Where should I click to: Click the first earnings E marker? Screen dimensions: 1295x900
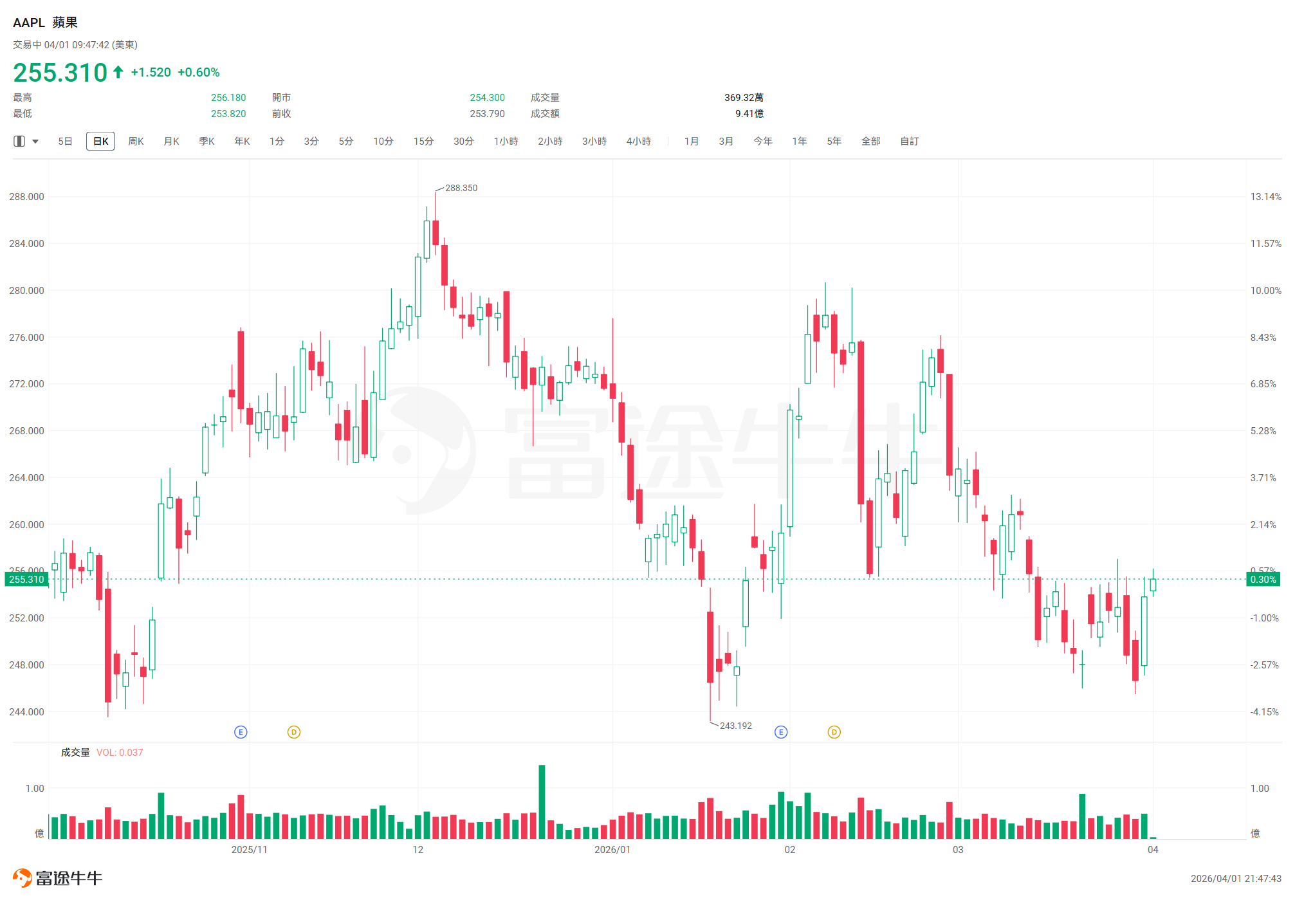coord(241,732)
